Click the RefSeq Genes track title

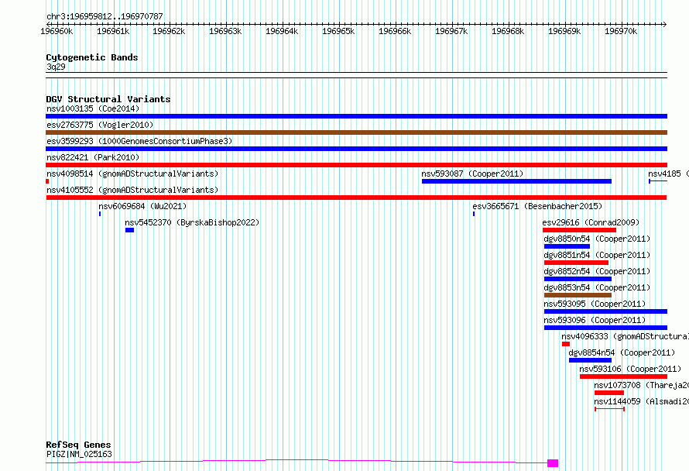(x=78, y=445)
